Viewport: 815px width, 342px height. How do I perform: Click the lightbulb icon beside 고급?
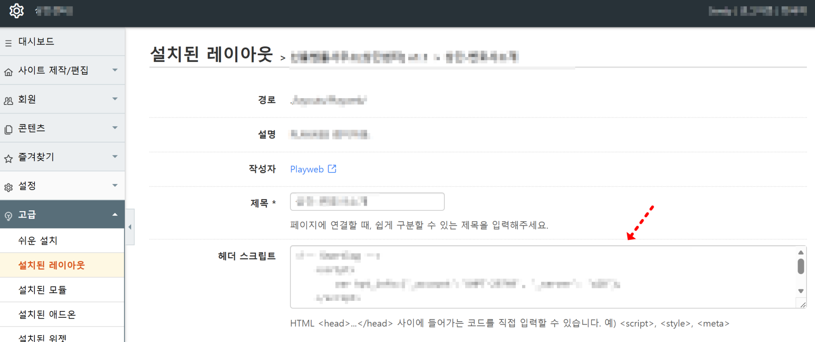coord(8,216)
